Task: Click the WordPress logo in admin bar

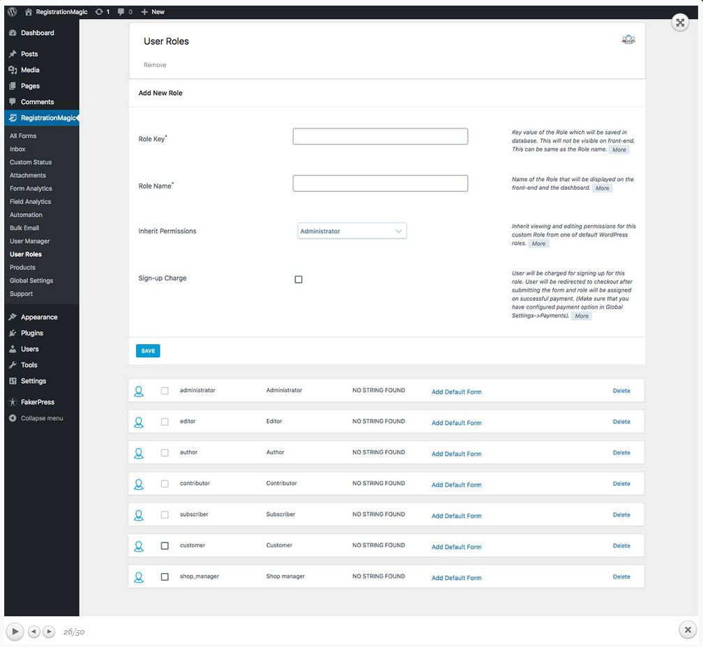Action: pos(12,12)
